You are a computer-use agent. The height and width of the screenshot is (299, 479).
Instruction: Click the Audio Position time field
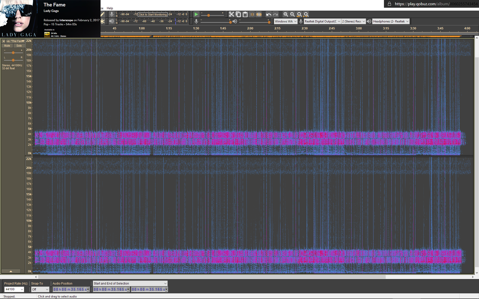[71, 289]
